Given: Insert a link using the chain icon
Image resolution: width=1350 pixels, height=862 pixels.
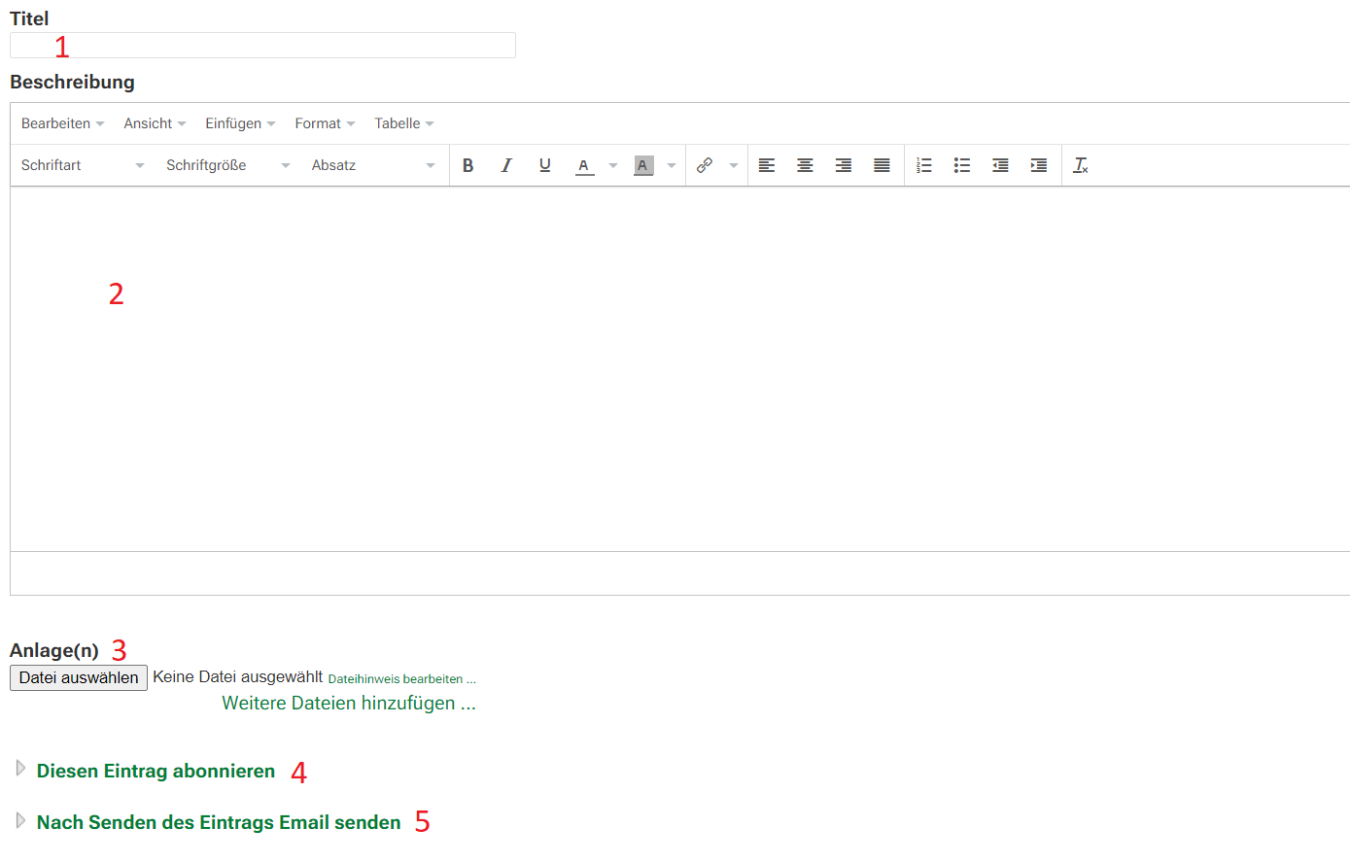Looking at the screenshot, I should (x=706, y=165).
